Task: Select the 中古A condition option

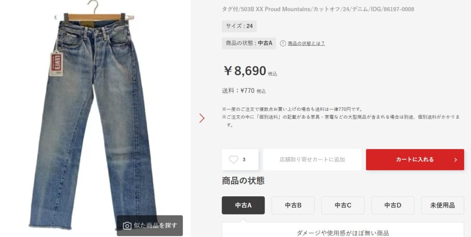Action: (243, 205)
